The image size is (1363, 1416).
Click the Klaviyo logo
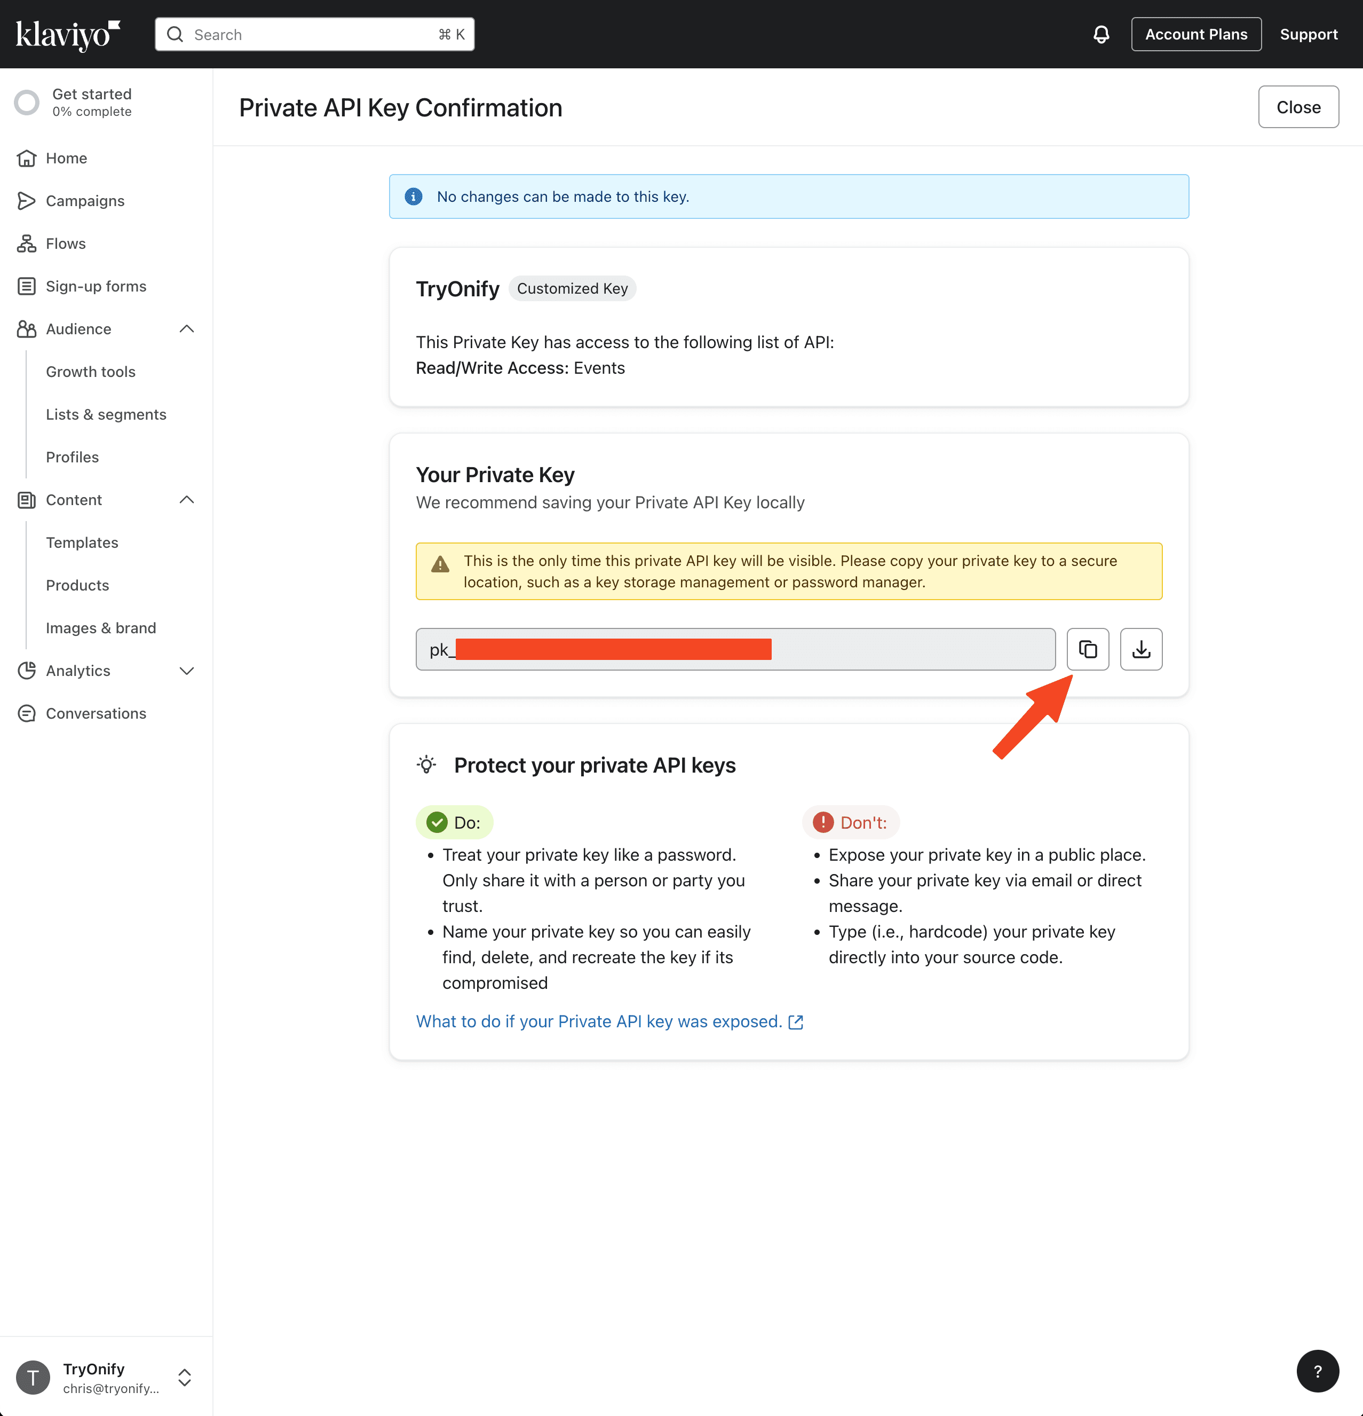(x=67, y=34)
